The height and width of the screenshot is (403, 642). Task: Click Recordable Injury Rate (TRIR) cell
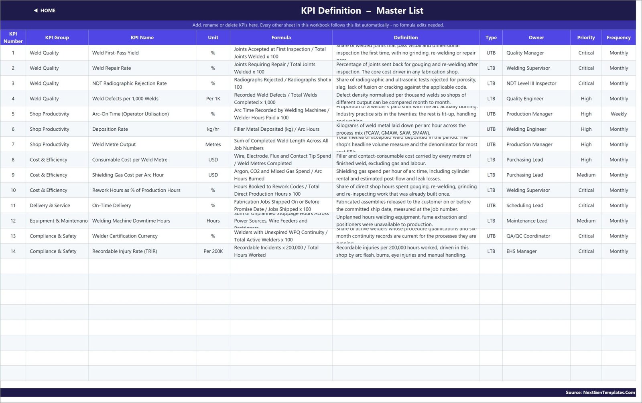[x=142, y=251]
